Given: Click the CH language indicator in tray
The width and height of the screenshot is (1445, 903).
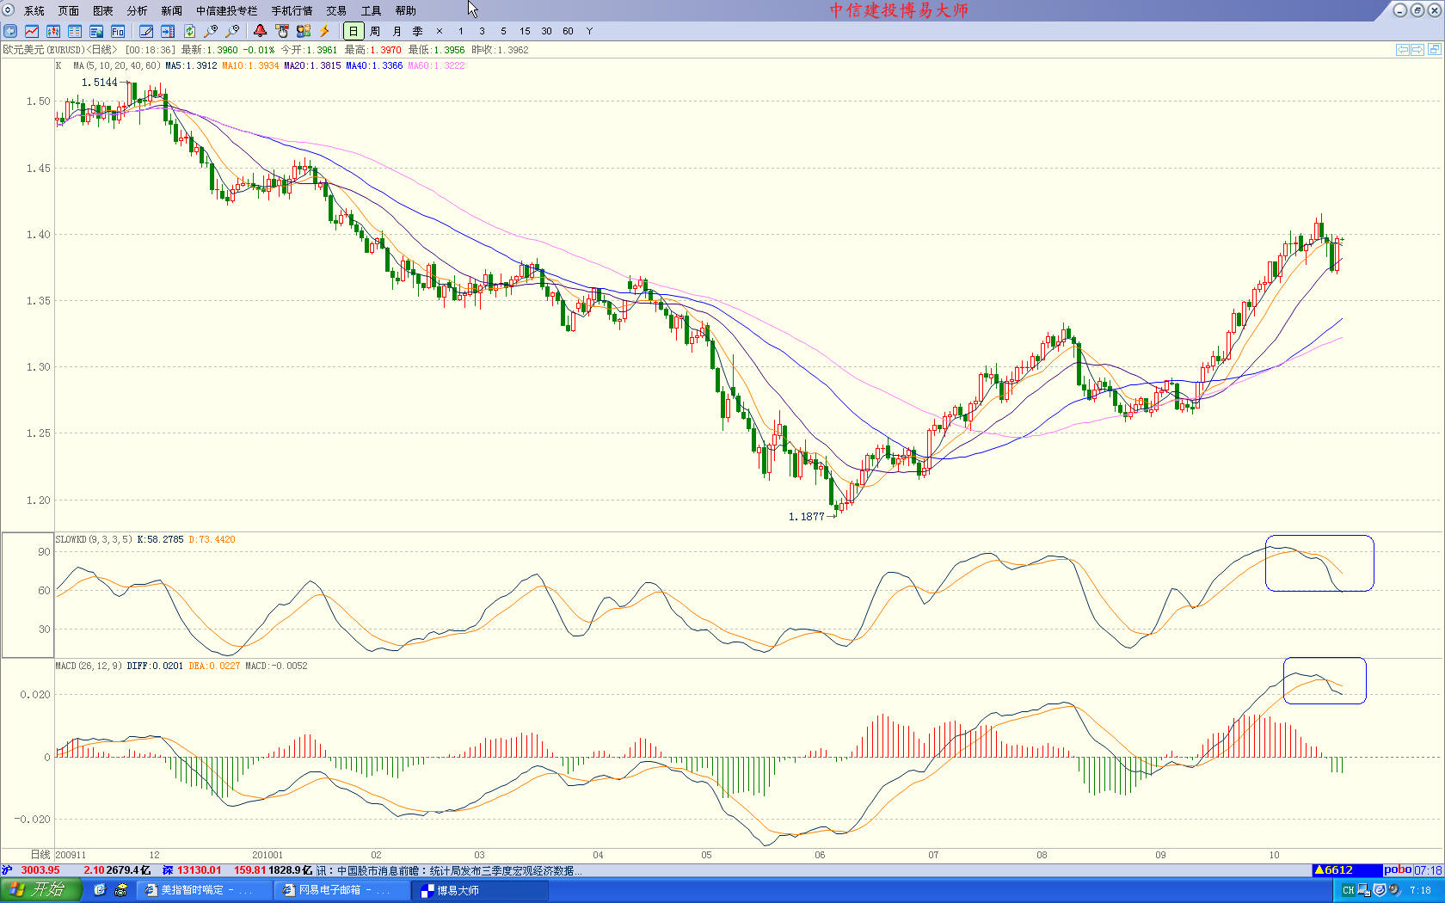Looking at the screenshot, I should click(1348, 890).
